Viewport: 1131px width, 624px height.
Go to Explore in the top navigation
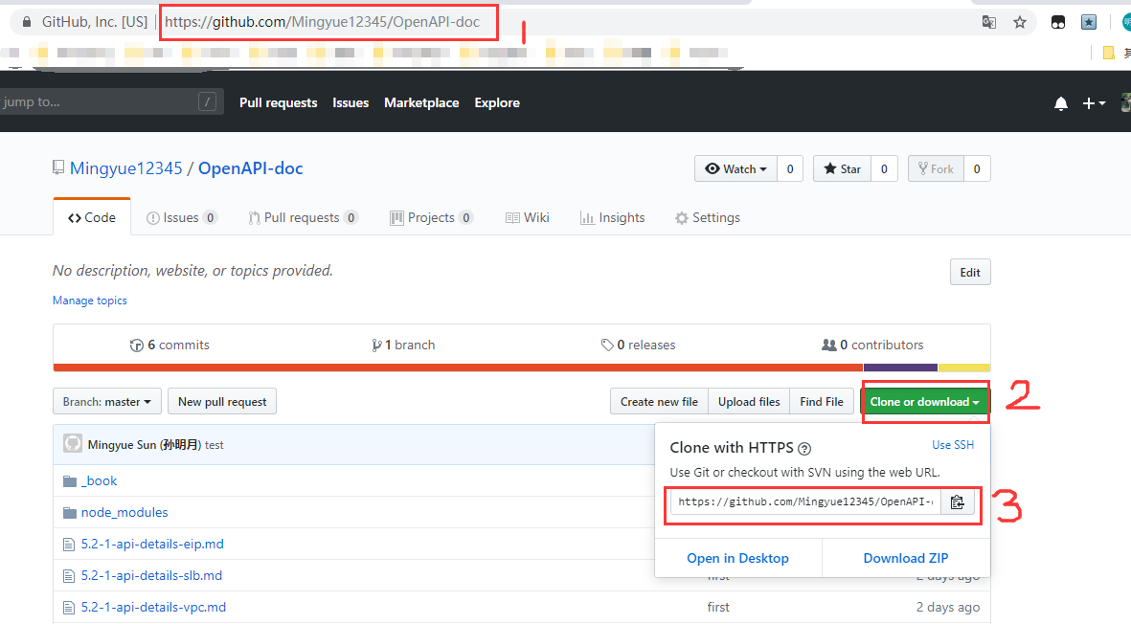497,102
